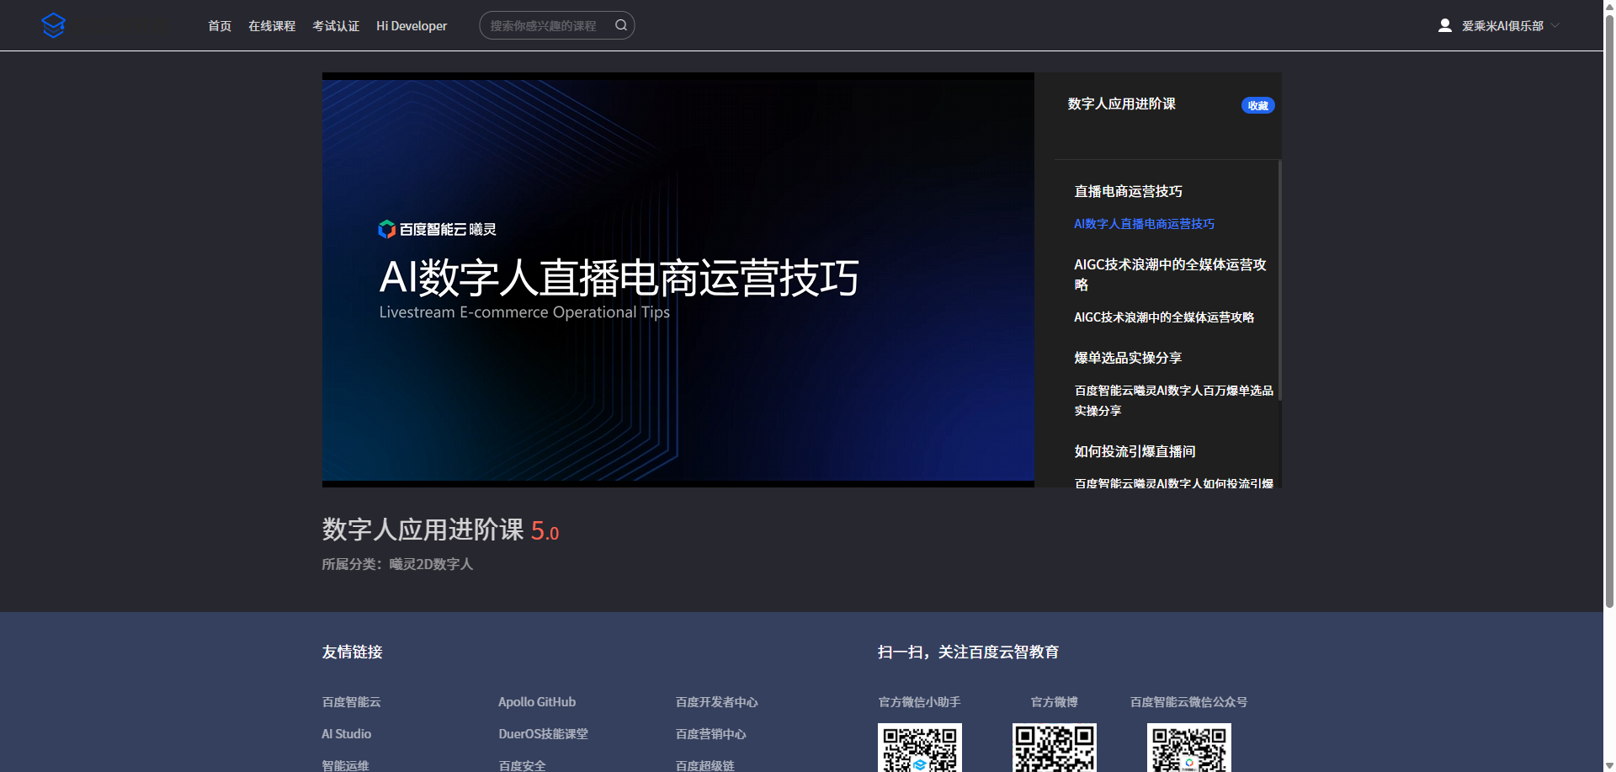The height and width of the screenshot is (772, 1616).
Task: Open the 百度营销中心 footer link
Action: pyautogui.click(x=710, y=734)
